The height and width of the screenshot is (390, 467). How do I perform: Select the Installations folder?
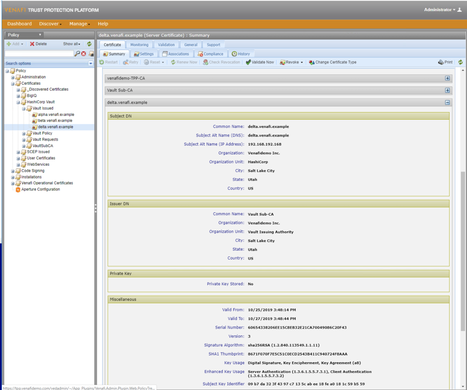[31, 177]
